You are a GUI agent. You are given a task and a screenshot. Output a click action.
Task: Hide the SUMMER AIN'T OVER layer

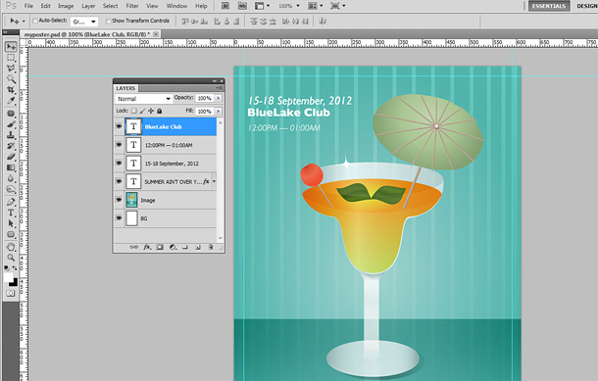coord(119,182)
